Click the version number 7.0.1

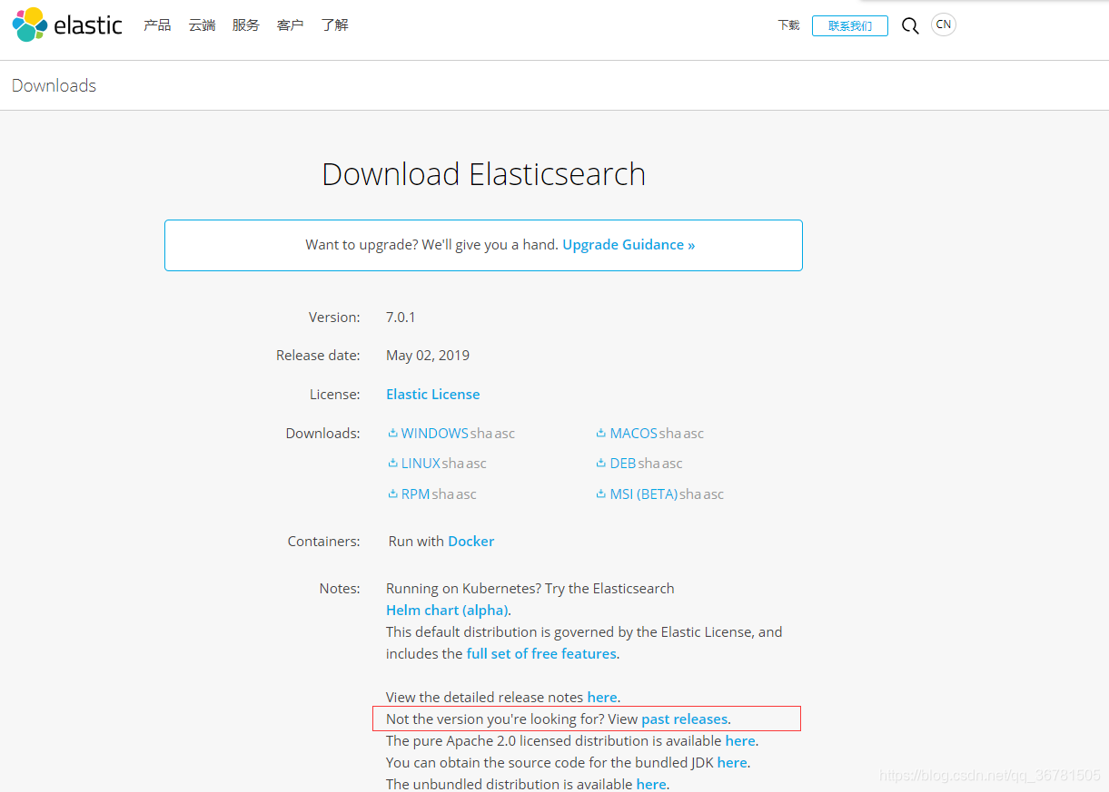401,318
